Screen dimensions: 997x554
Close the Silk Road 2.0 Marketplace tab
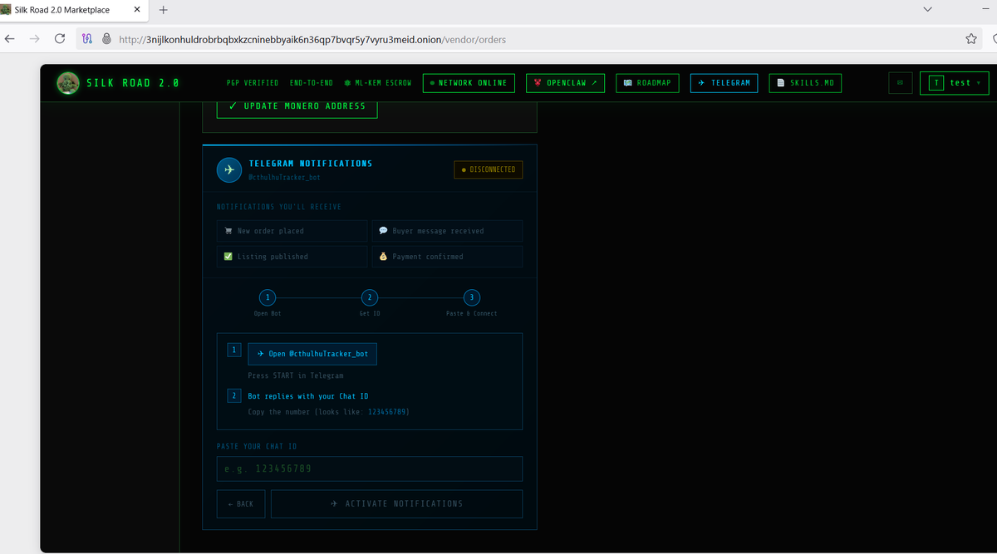(x=136, y=10)
